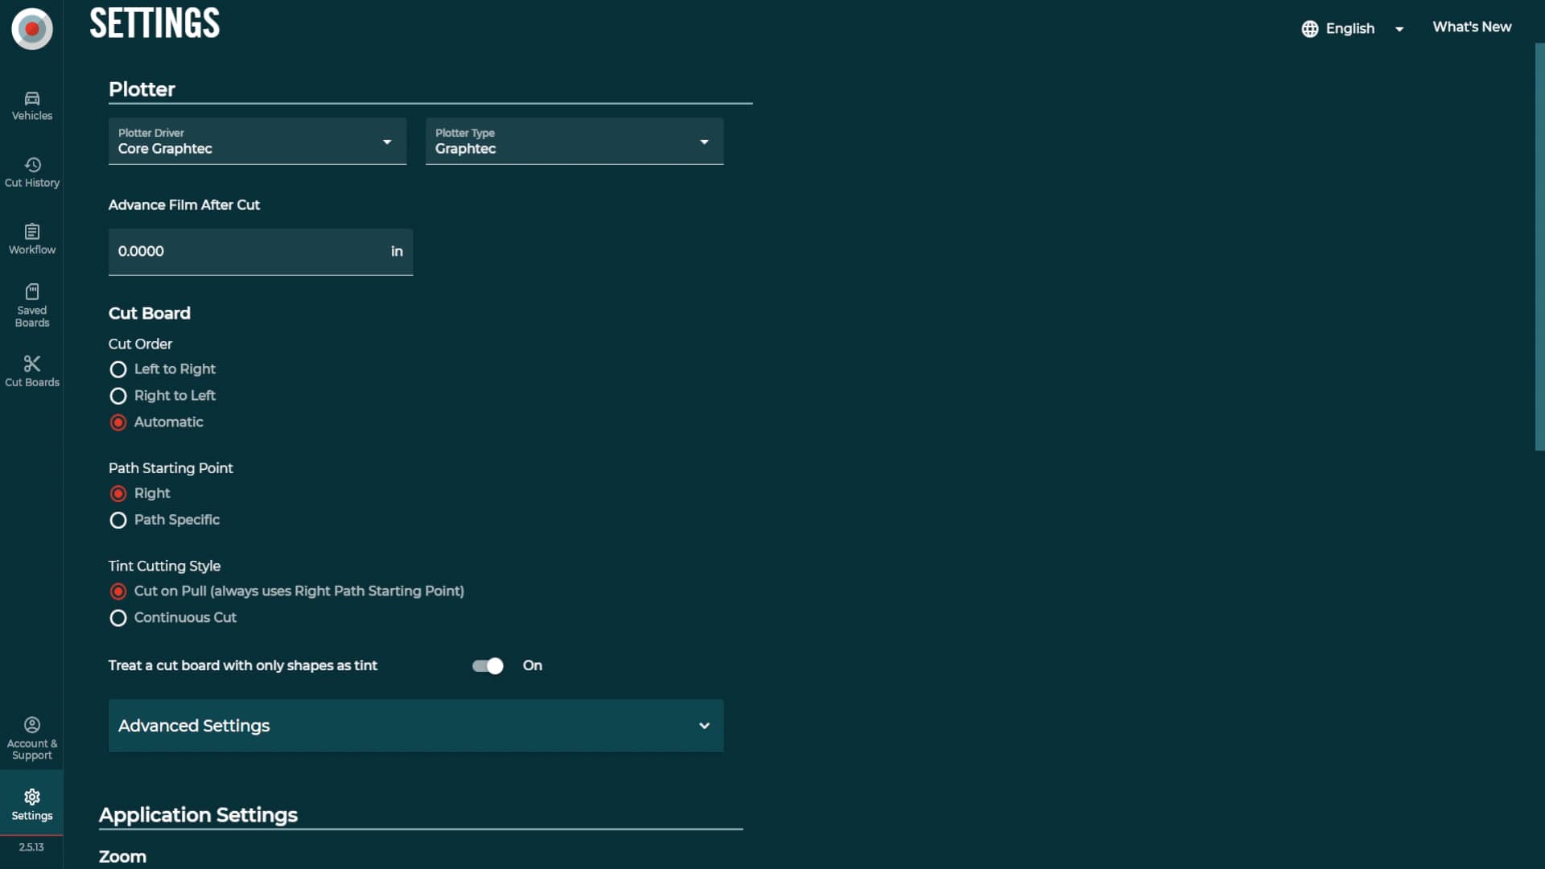The width and height of the screenshot is (1545, 869).
Task: Select Left to Right cut order
Action: pos(117,369)
